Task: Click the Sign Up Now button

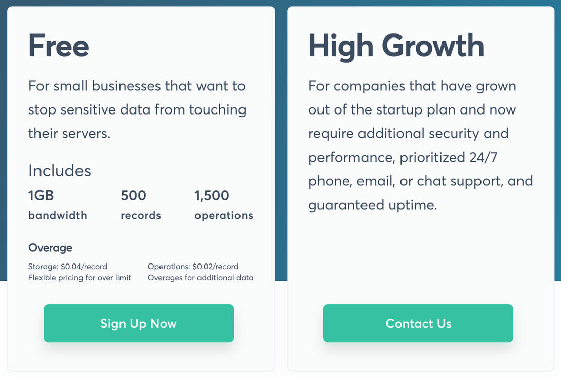Action: coord(138,323)
